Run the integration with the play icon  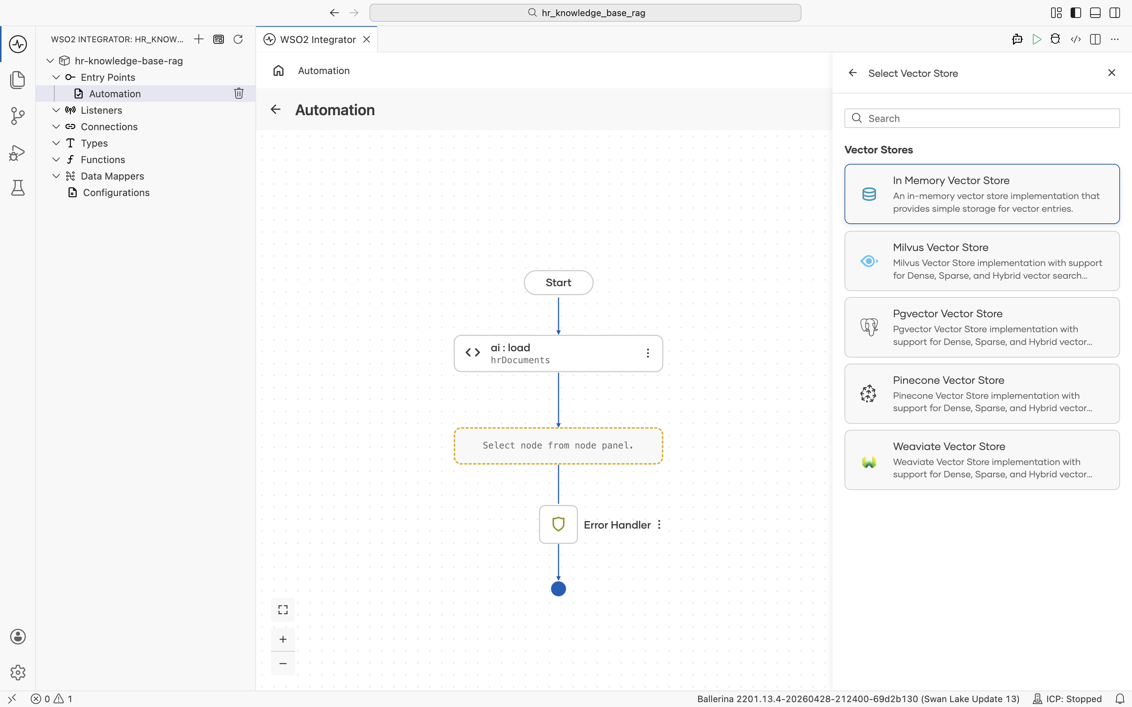click(x=1037, y=39)
